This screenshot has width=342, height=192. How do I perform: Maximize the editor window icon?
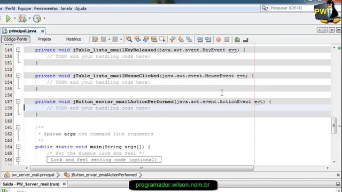tap(338, 30)
